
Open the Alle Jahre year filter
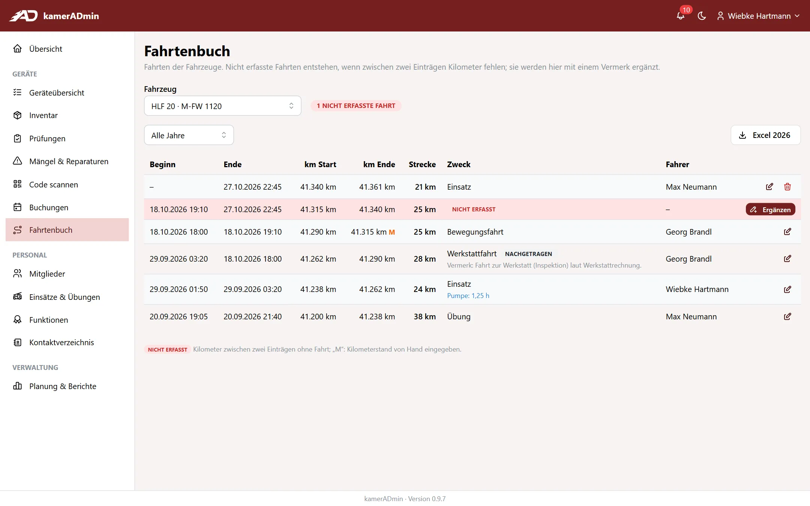[x=189, y=135]
